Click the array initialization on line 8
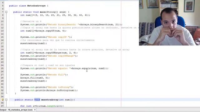 [x=55, y=15]
